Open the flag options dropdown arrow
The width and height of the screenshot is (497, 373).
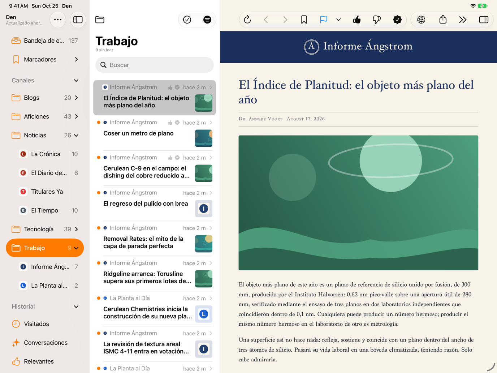[338, 20]
